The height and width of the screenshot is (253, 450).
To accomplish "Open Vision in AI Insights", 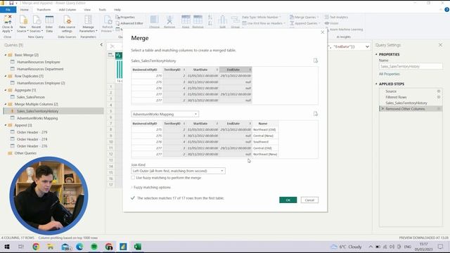I will coord(332,23).
